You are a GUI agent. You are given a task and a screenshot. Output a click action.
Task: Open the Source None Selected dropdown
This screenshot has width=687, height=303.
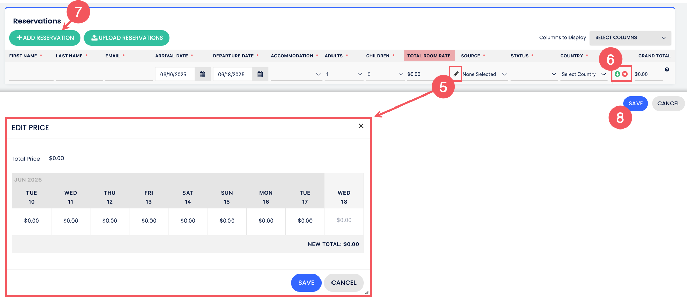point(485,74)
